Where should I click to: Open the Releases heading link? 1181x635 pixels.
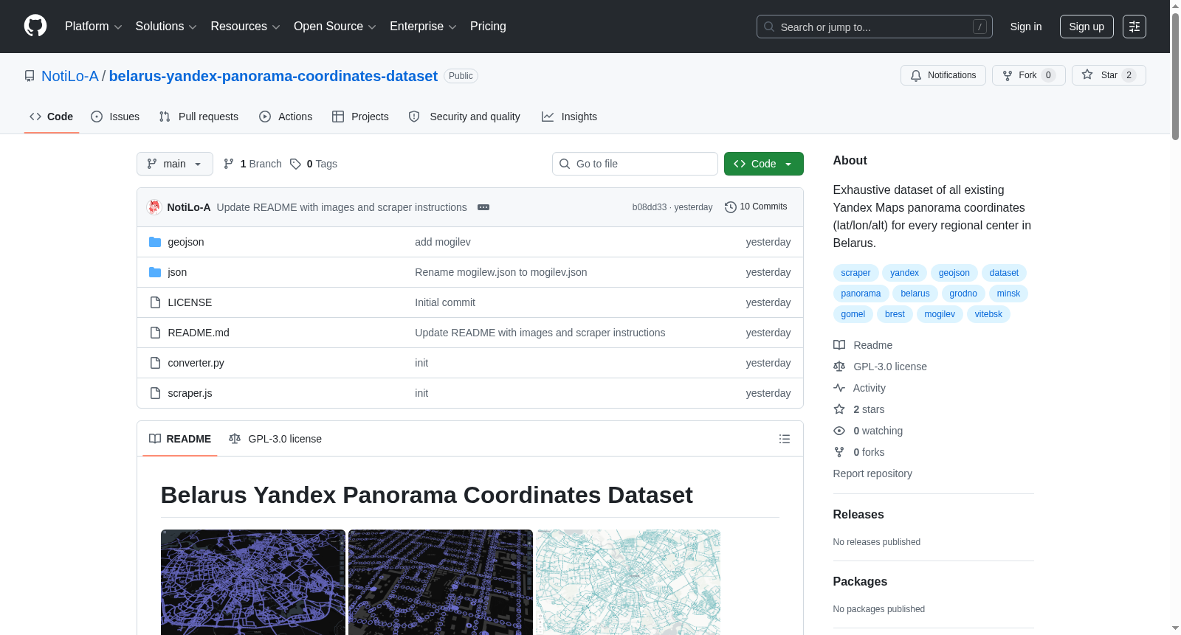[858, 515]
